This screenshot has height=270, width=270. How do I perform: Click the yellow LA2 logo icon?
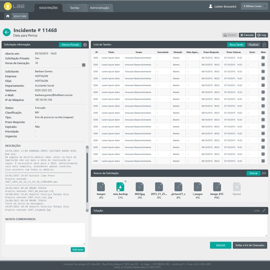tap(8, 6)
